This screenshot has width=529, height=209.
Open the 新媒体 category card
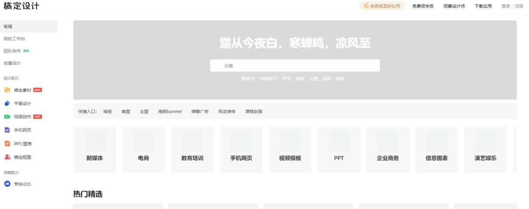tap(95, 149)
